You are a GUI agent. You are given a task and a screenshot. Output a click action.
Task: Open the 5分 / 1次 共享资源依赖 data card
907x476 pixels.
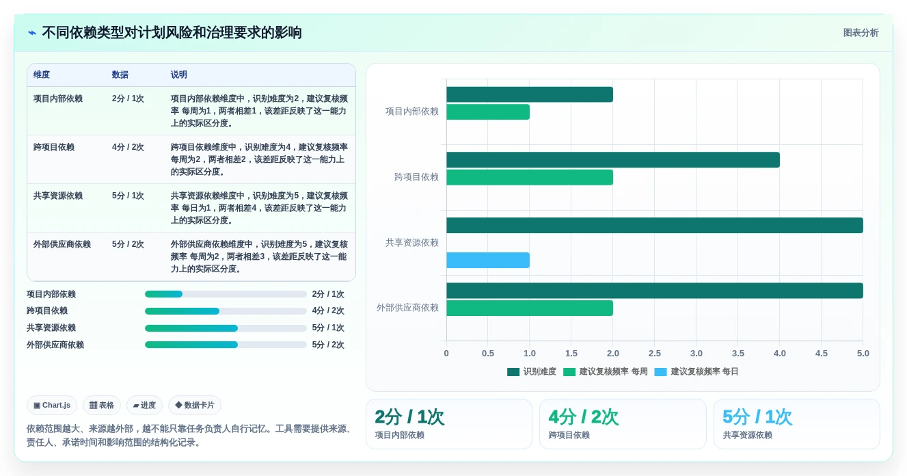pos(797,424)
